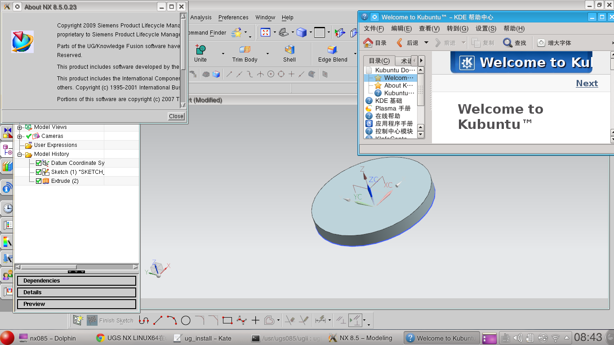The image size is (614, 345).
Task: Click the part navigator horizontal scrollbar
Action: pyautogui.click(x=76, y=267)
